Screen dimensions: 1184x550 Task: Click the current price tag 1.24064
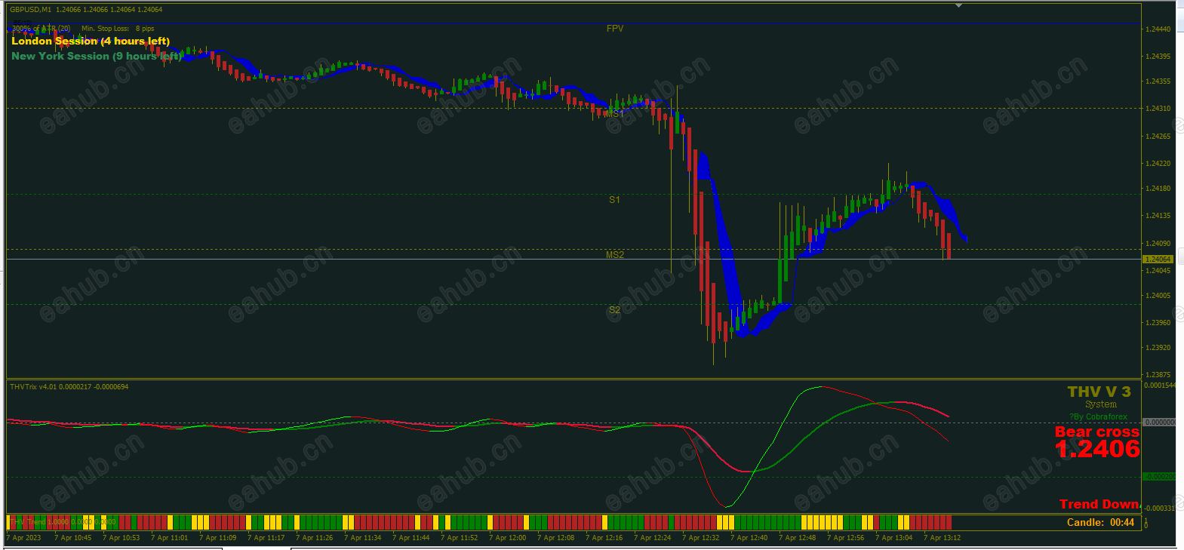pyautogui.click(x=1158, y=260)
